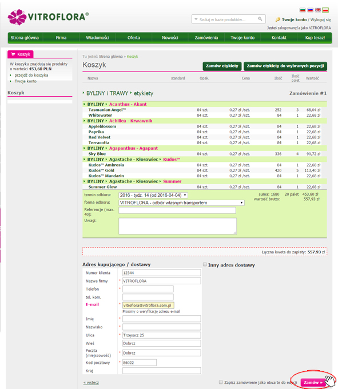Click the Appleblossom product name
This screenshot has width=338, height=389.
click(x=102, y=126)
